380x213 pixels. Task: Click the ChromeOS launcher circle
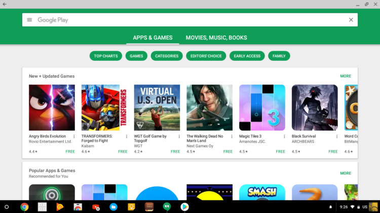coord(7,207)
